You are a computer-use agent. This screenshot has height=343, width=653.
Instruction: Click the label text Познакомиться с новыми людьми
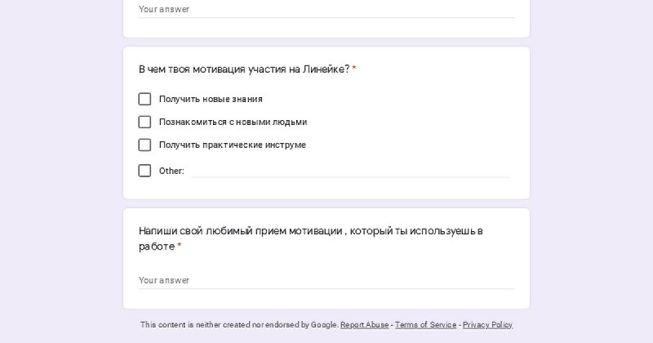(233, 122)
